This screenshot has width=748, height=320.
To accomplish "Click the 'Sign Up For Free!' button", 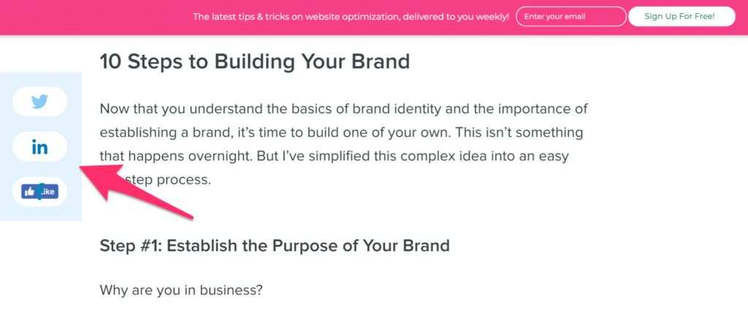I will (x=682, y=17).
